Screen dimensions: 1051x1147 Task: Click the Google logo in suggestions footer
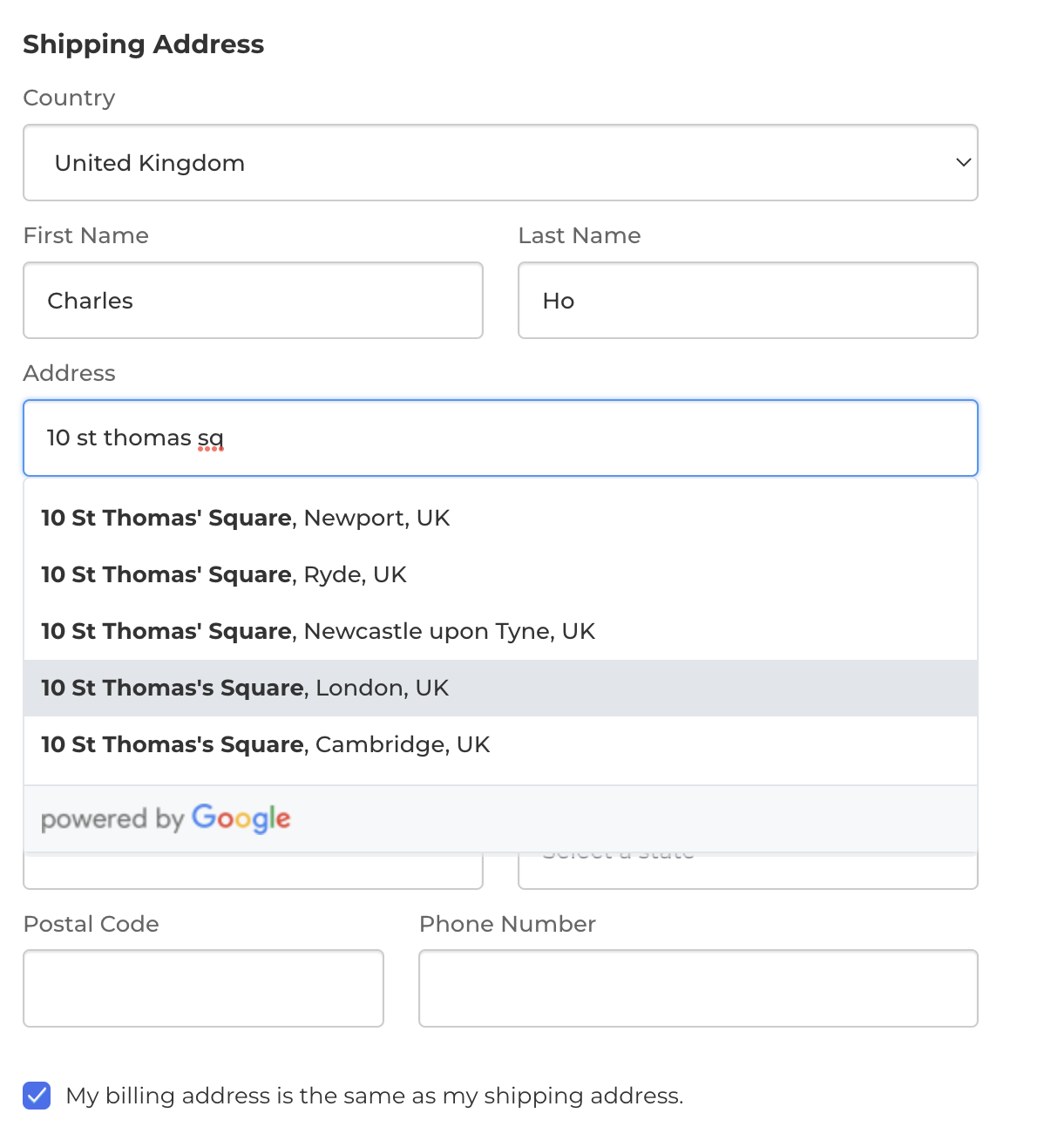[x=241, y=818]
